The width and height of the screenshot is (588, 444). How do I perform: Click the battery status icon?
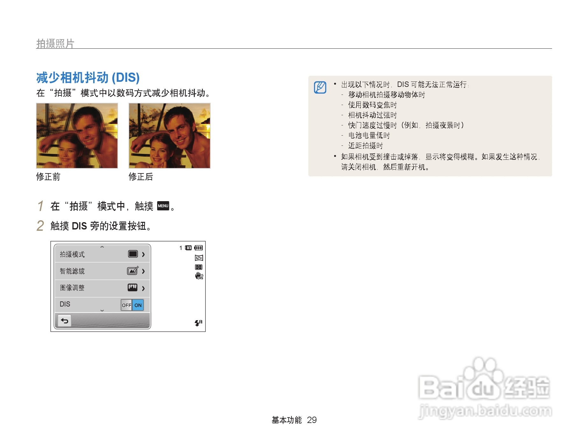(x=199, y=248)
